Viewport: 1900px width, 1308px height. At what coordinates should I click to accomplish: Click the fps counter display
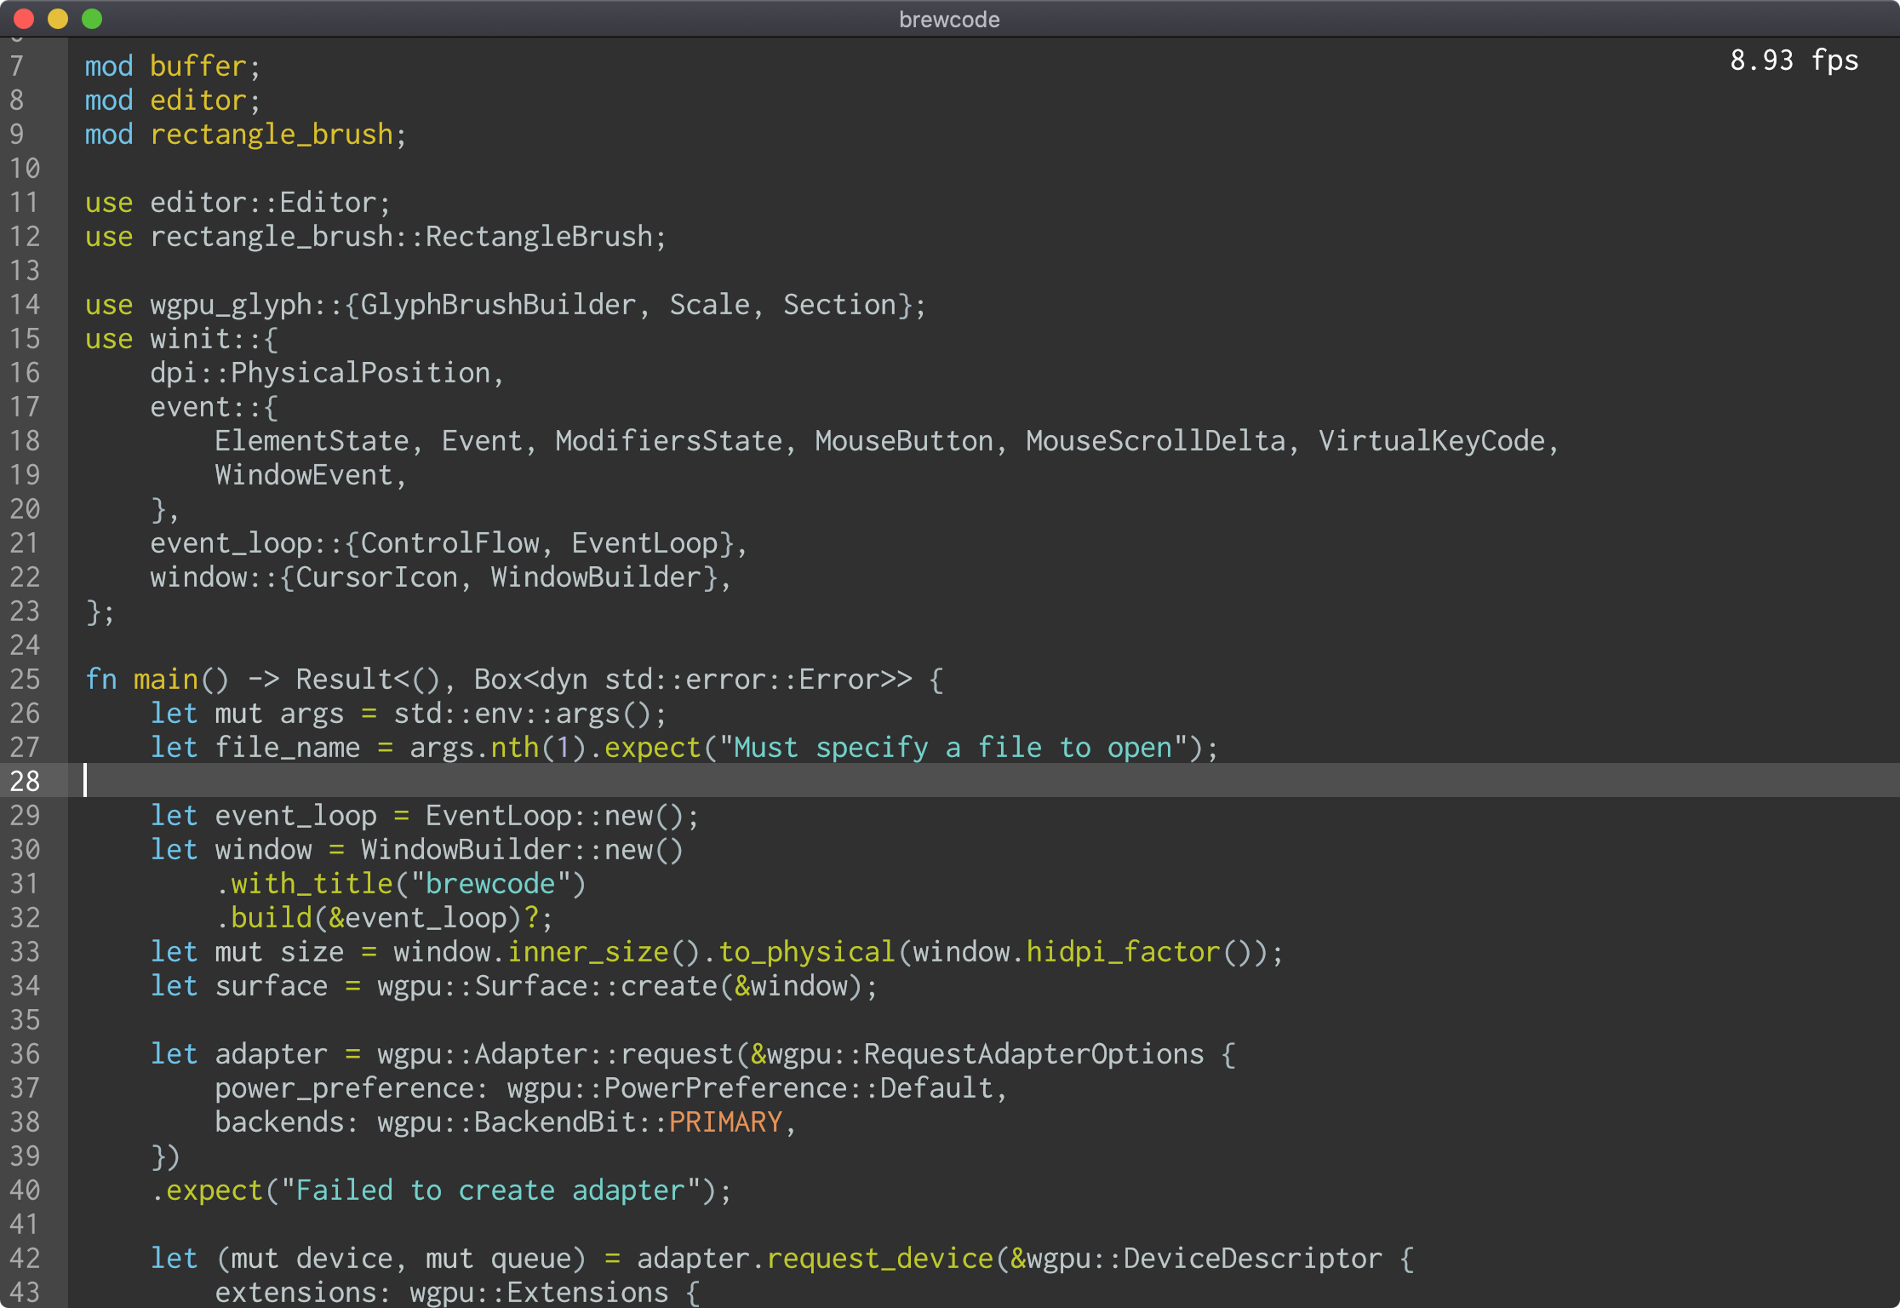(x=1794, y=60)
